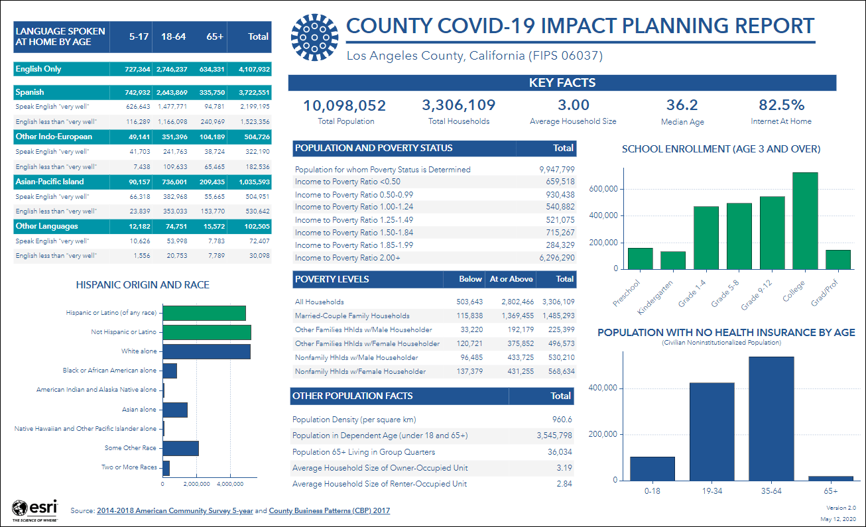Click the 18-64 age column header
This screenshot has width=866, height=527.
coord(173,36)
